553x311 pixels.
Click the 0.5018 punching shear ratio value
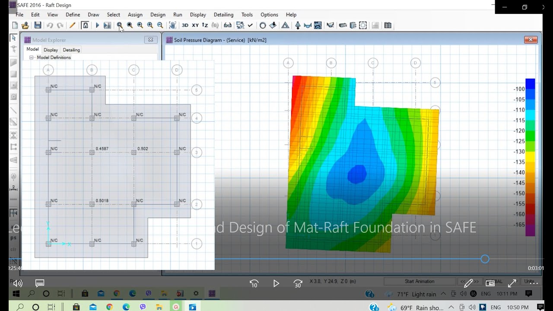coord(102,200)
